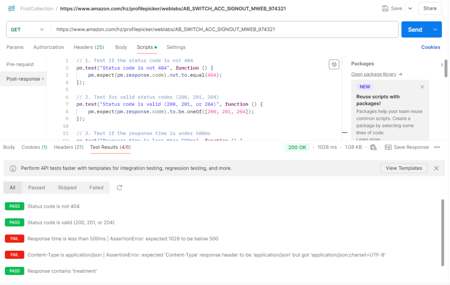Open the response Body tab
The height and width of the screenshot is (285, 450).
tap(9, 147)
